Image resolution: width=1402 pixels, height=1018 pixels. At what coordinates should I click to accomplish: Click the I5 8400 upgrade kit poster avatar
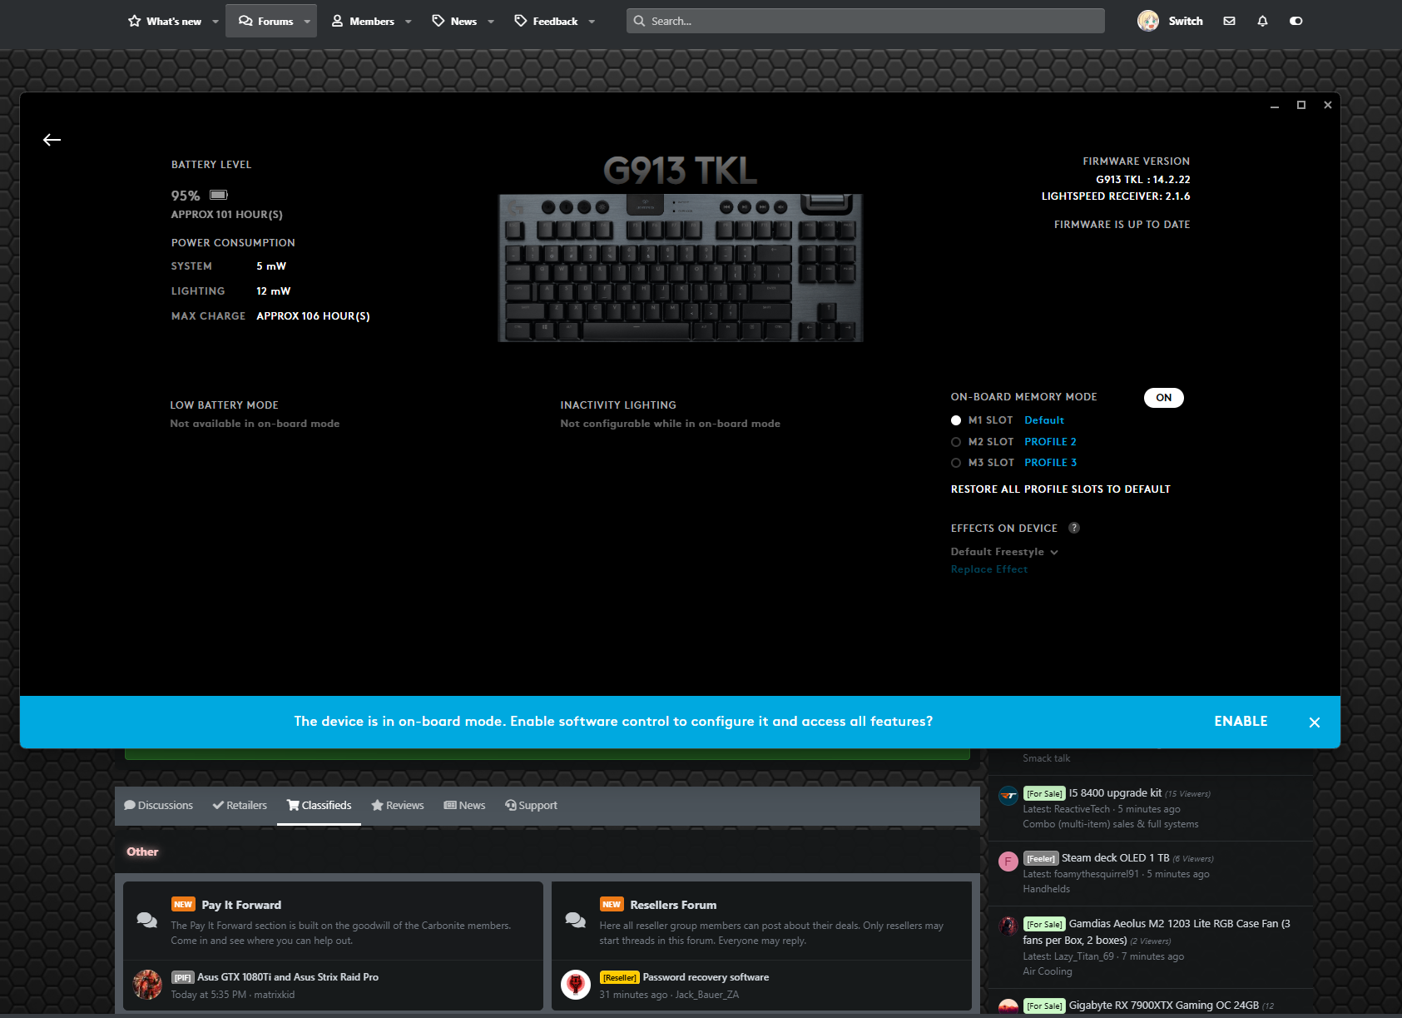(x=1008, y=796)
